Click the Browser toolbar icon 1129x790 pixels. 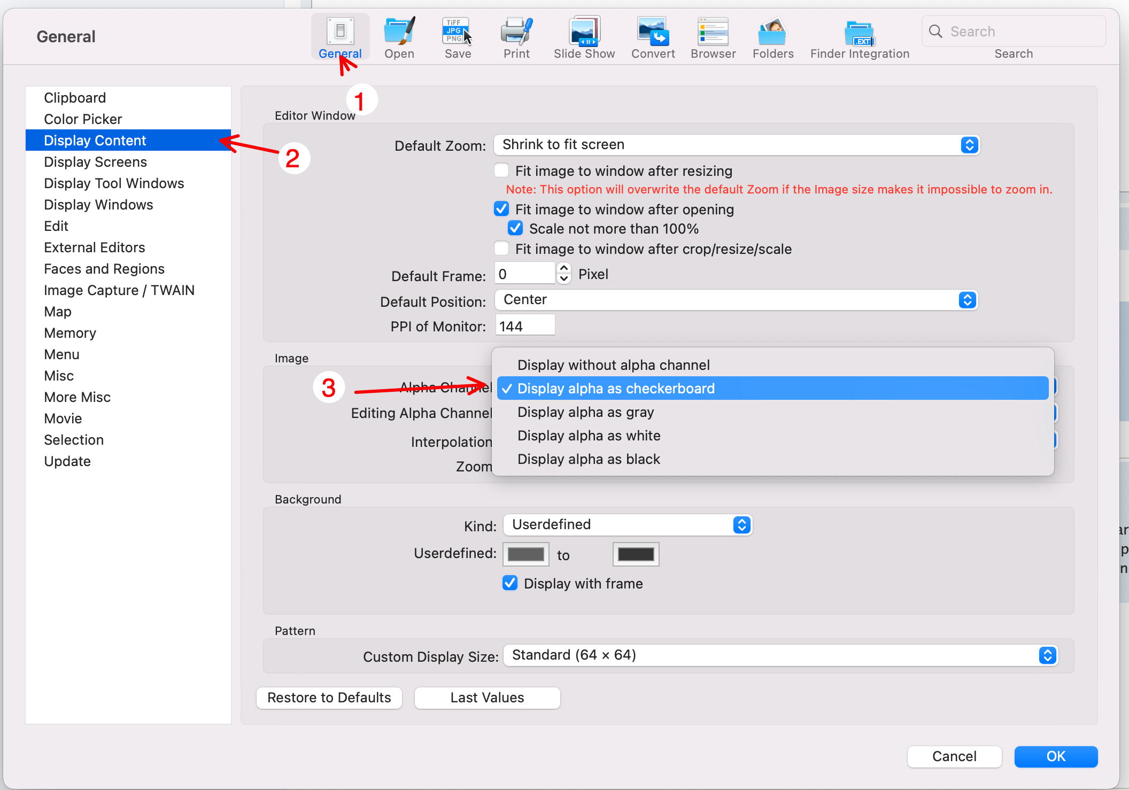(x=713, y=31)
